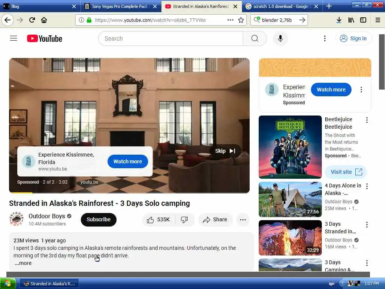
Task: Open YouTube settings three-dot menu
Action: 324,38
